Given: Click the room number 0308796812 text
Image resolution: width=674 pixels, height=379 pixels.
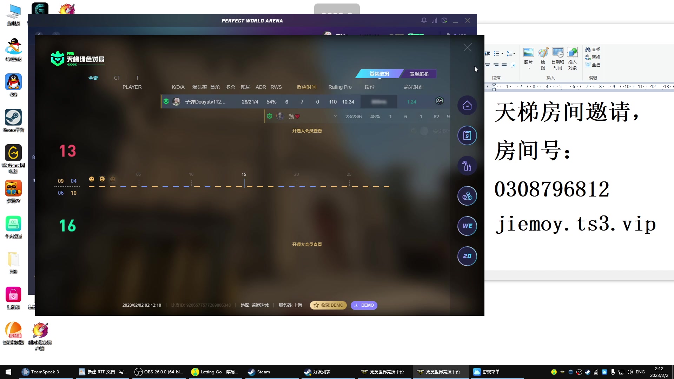Looking at the screenshot, I should (551, 189).
